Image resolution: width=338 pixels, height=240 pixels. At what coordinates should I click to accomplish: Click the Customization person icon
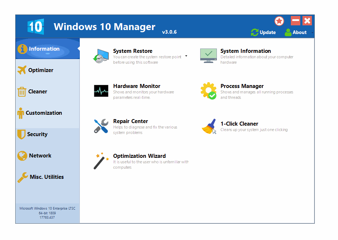tap(21, 113)
